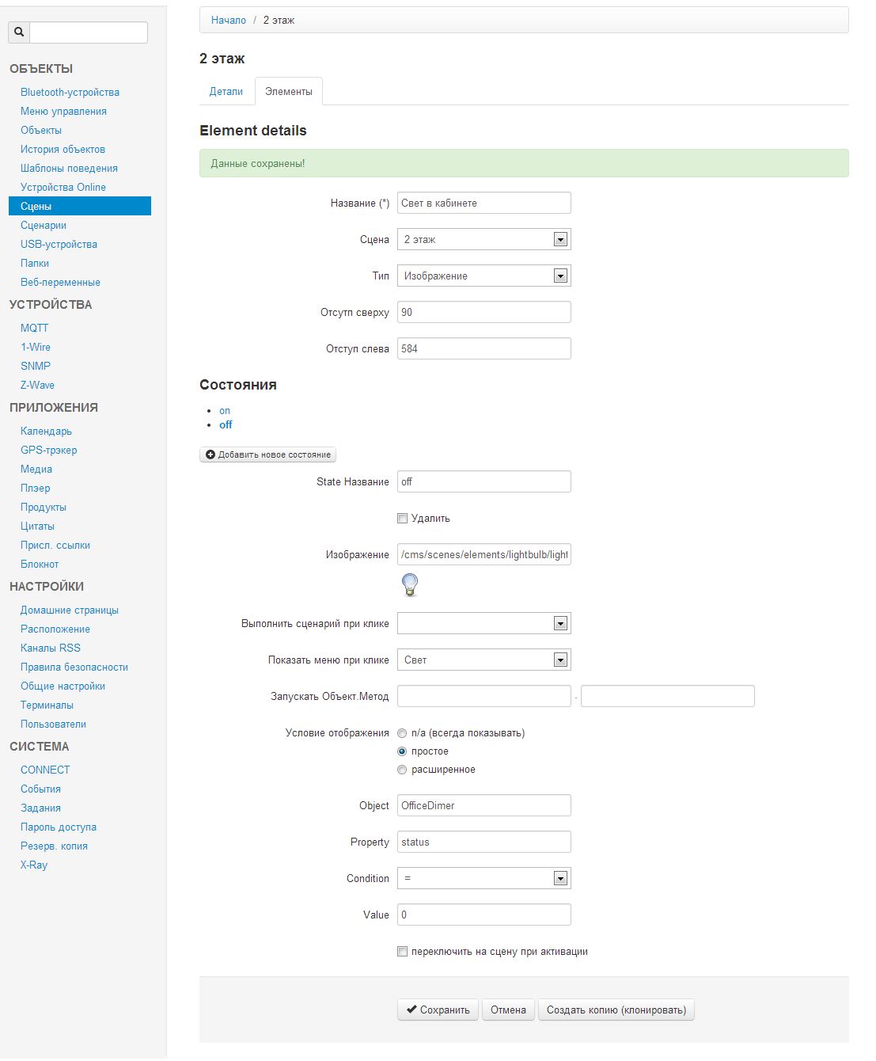The image size is (876, 1061).
Task: Click the search magnifier icon
Action: point(19,32)
